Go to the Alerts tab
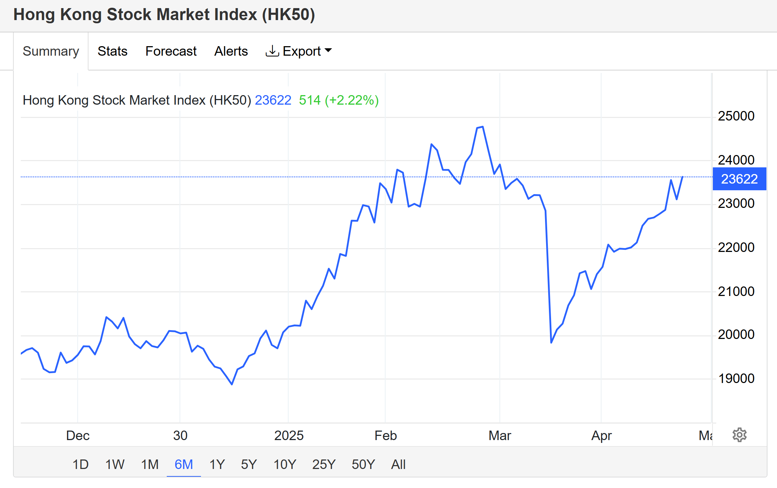Screen dimensions: 777x488 [x=231, y=51]
